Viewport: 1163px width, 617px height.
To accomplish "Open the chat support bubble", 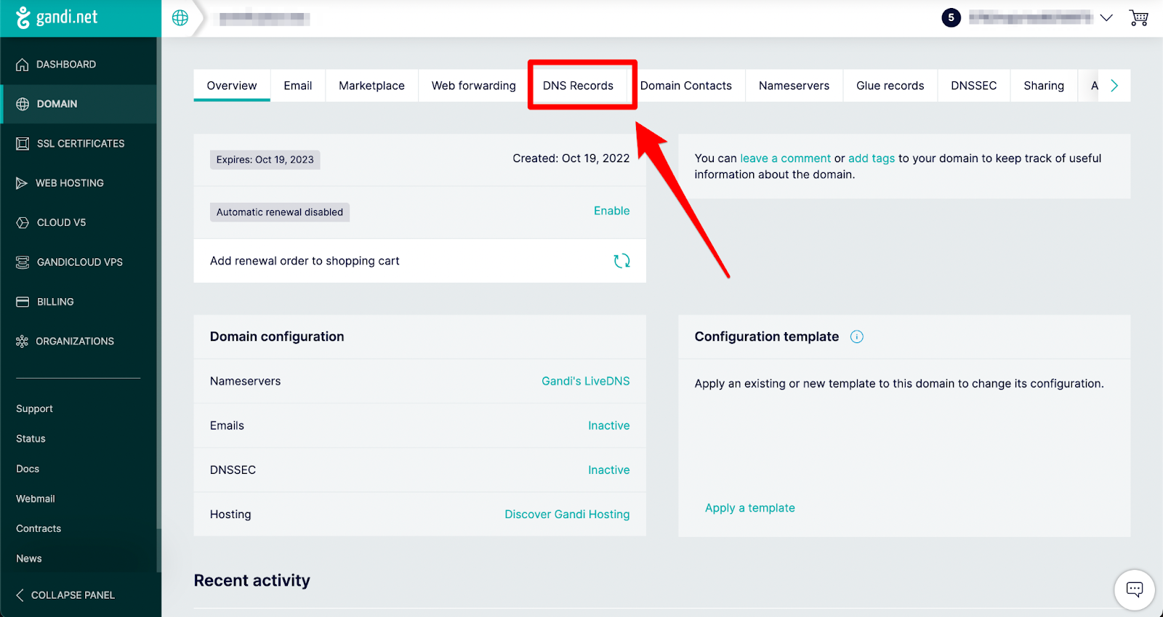I will click(1135, 589).
